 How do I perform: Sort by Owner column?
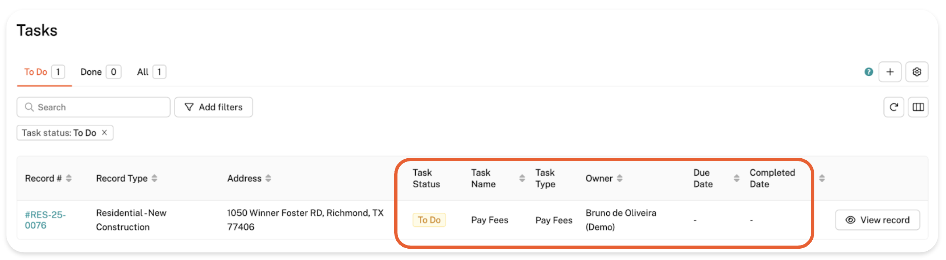point(620,178)
